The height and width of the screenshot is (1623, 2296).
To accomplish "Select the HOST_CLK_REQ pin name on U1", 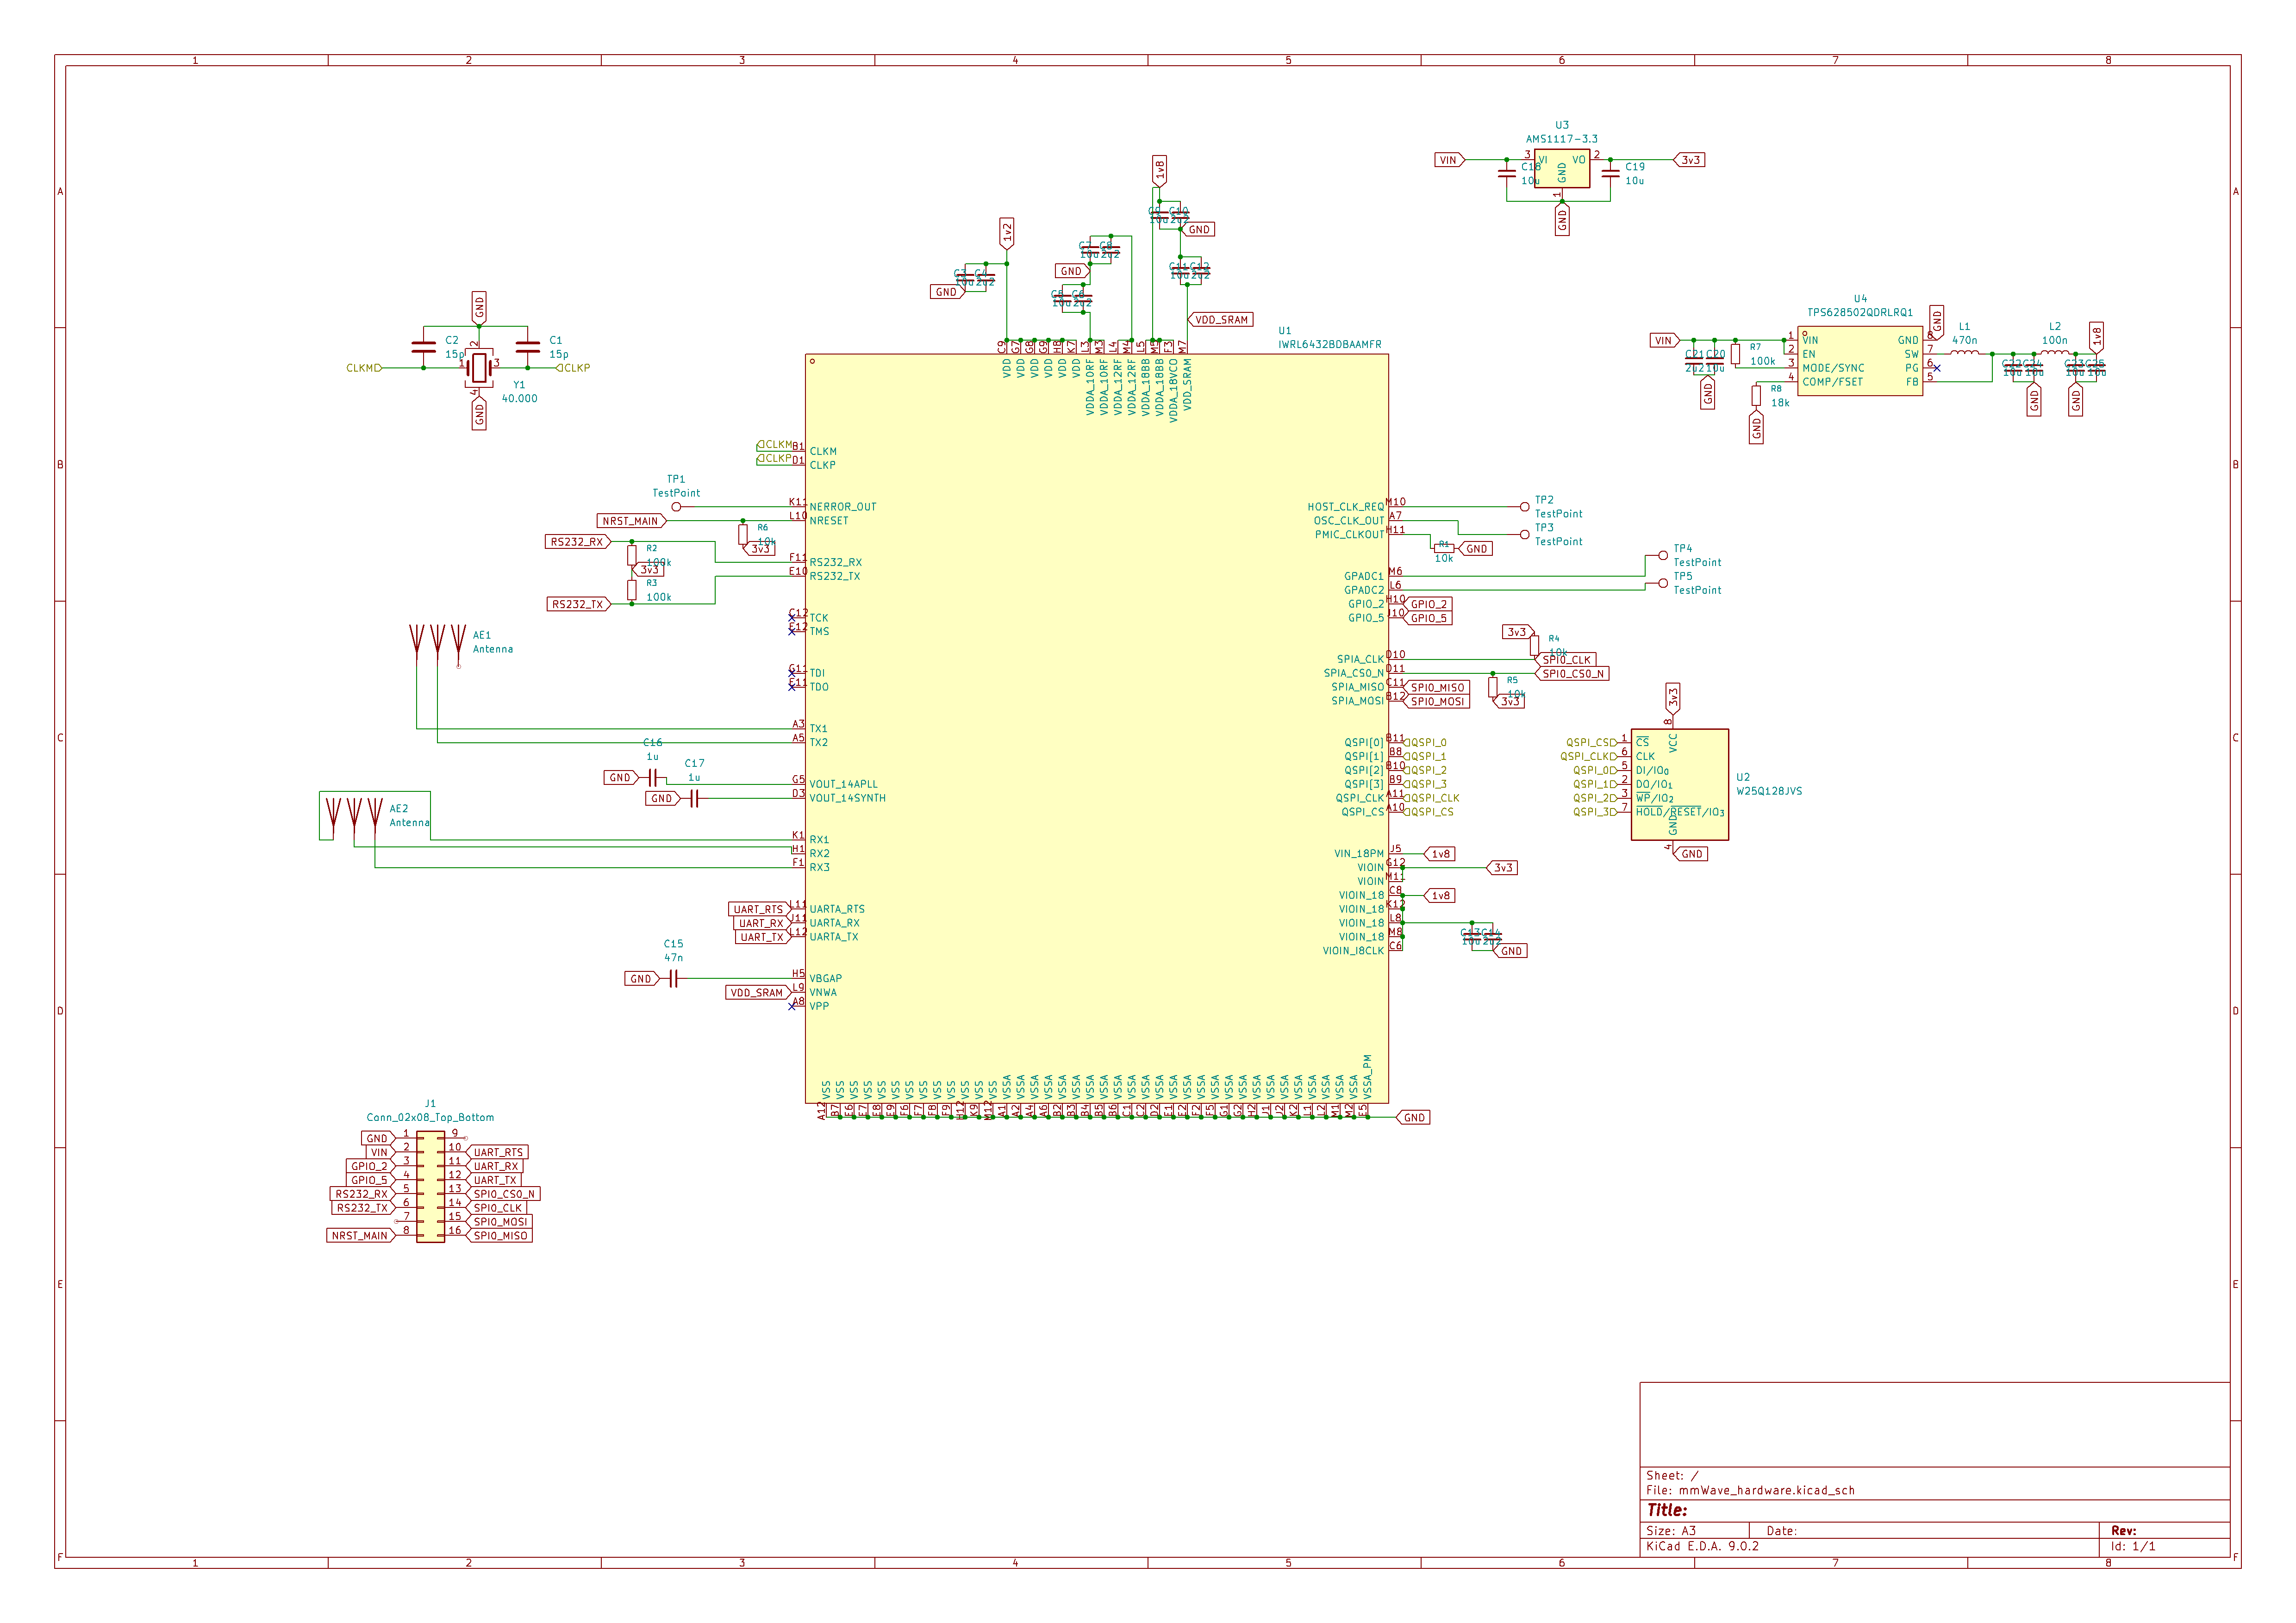I will pyautogui.click(x=1345, y=507).
